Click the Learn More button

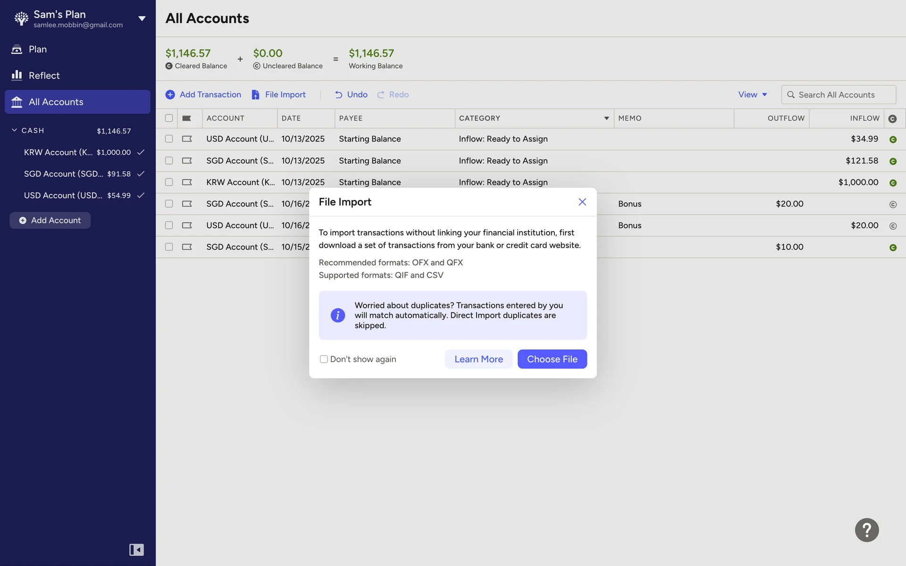click(478, 359)
